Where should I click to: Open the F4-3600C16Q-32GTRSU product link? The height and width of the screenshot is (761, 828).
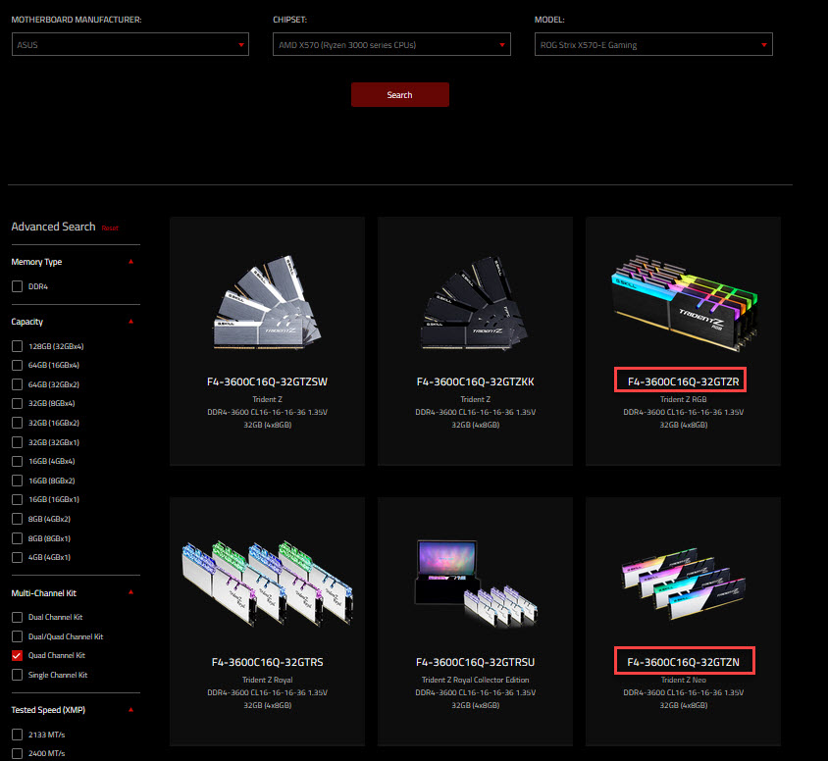click(x=475, y=662)
